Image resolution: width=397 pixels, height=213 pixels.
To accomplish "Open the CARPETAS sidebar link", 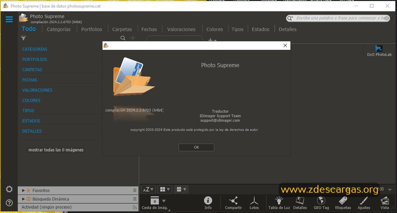I will coord(32,70).
